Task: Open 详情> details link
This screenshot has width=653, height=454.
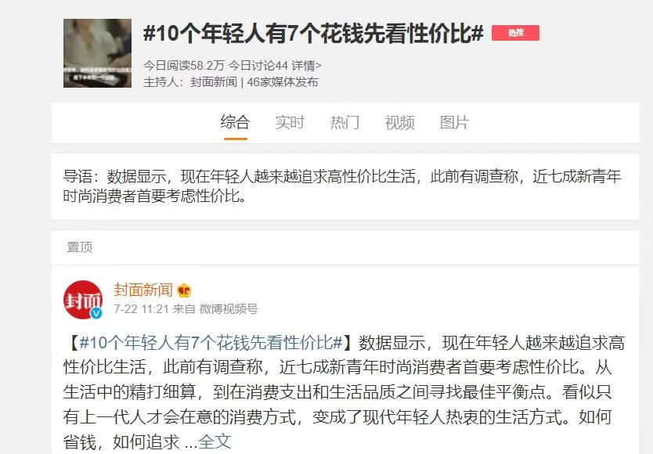Action: coord(306,66)
